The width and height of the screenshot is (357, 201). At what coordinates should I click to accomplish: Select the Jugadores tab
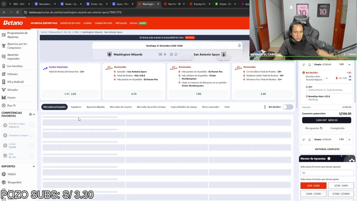pyautogui.click(x=76, y=107)
